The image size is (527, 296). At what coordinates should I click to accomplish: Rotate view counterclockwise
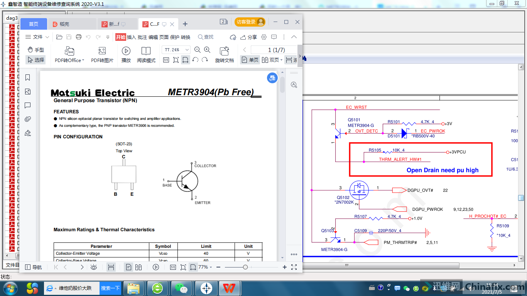(195, 60)
